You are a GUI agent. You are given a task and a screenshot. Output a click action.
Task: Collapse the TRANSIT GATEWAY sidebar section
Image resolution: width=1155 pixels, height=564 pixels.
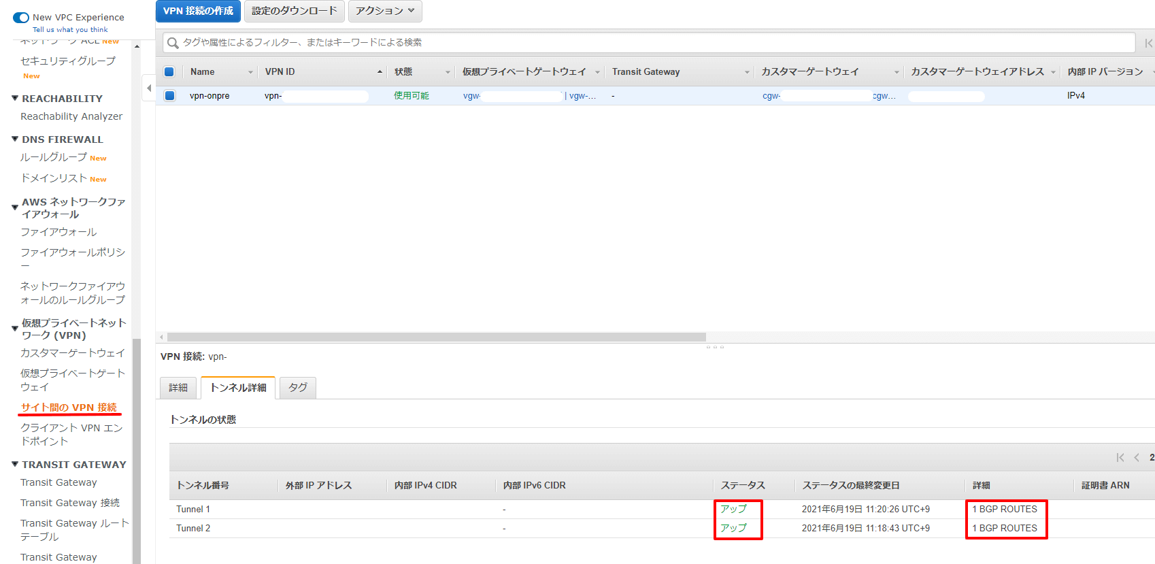click(15, 465)
